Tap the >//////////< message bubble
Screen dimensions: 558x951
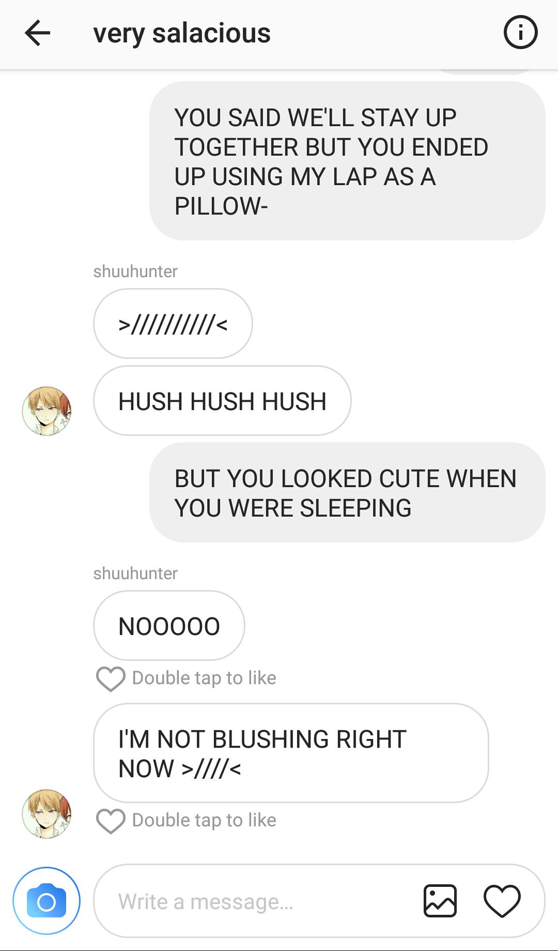point(173,324)
